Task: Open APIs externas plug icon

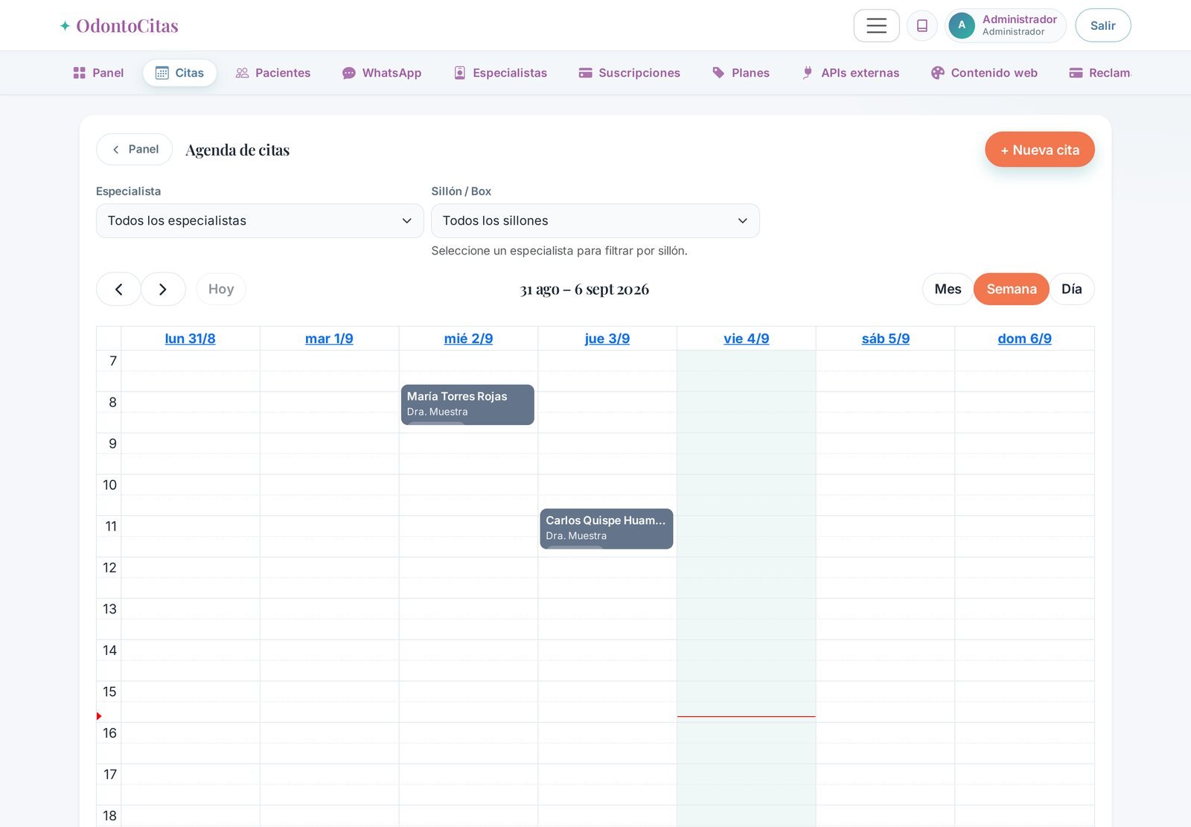Action: pyautogui.click(x=808, y=73)
